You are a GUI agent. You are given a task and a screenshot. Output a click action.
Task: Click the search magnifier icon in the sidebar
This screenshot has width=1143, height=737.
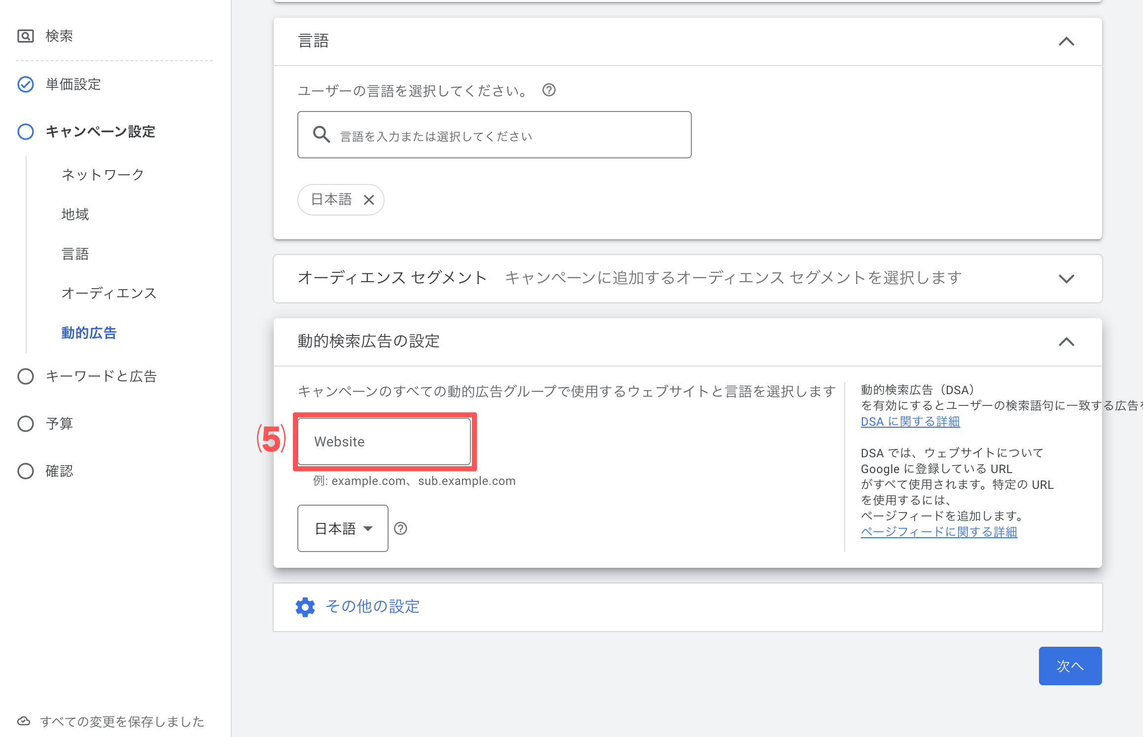tap(26, 35)
